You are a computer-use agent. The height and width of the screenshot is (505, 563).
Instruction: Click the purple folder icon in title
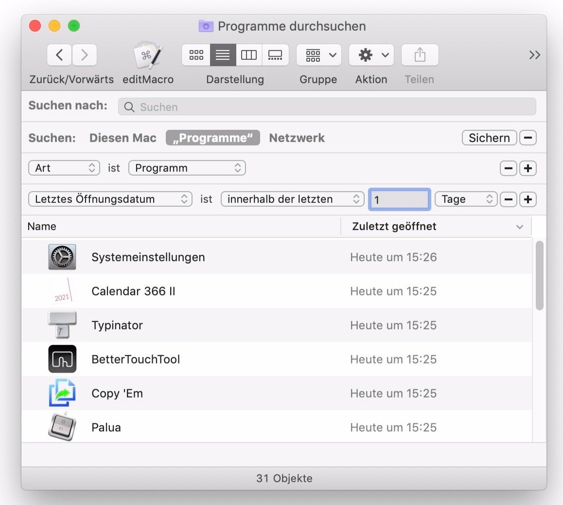click(206, 26)
